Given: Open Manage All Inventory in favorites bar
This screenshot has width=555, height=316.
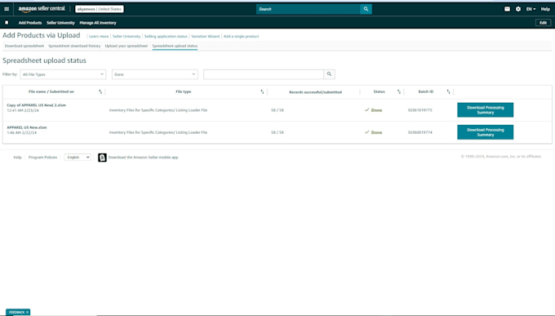Looking at the screenshot, I should click(98, 23).
